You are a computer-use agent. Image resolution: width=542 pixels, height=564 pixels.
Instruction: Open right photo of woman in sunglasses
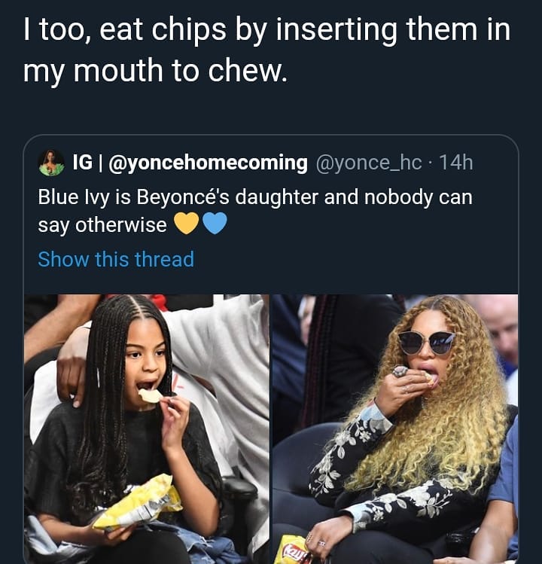[394, 428]
